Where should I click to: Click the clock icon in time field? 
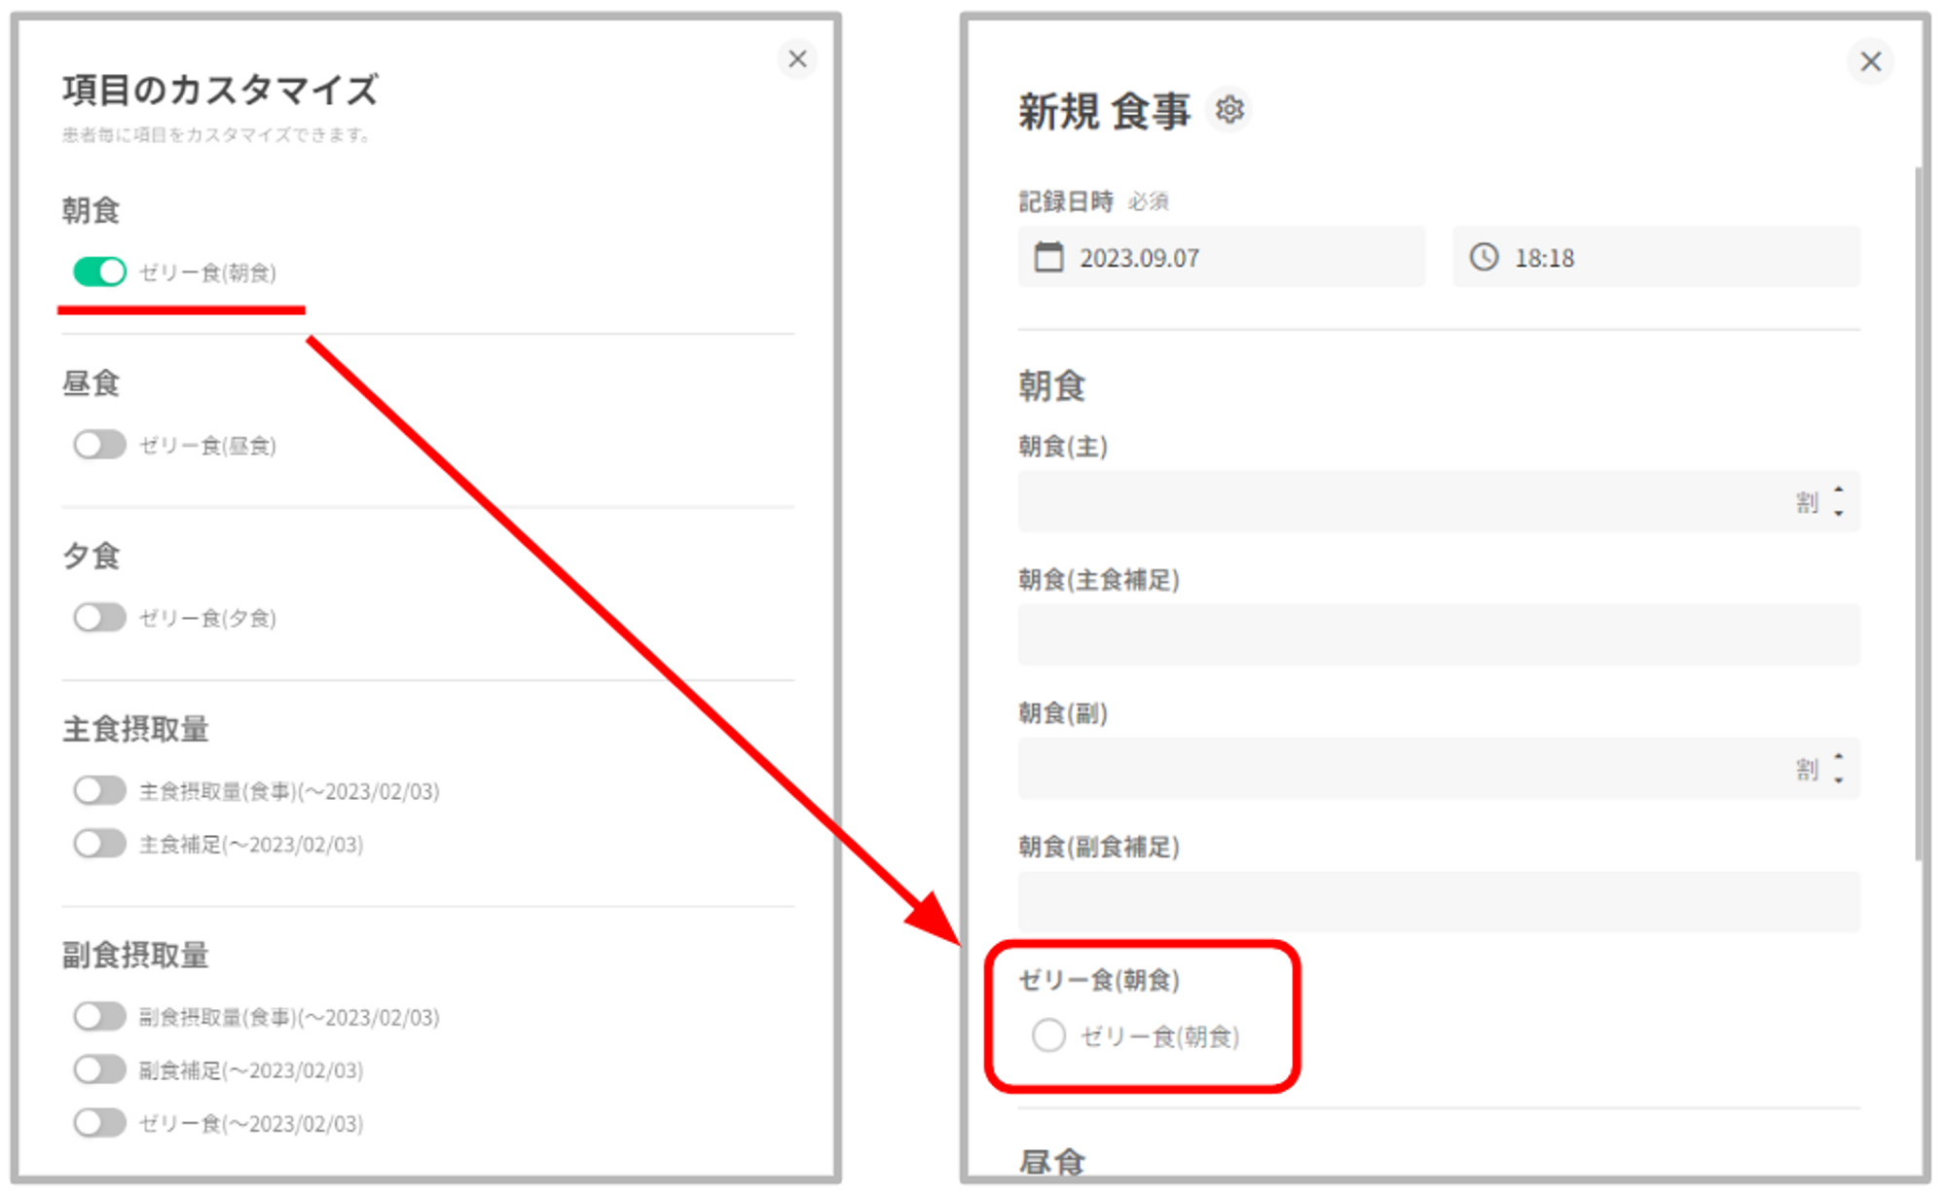point(1484,258)
